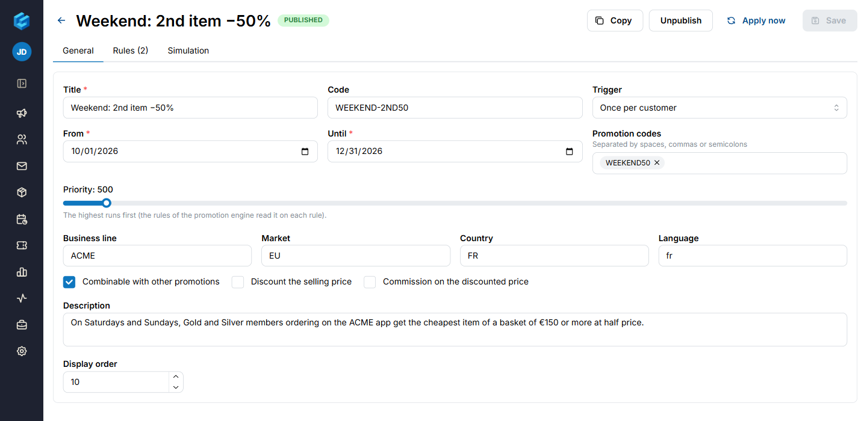Click the Copy button
This screenshot has height=421, width=867.
coord(615,20)
